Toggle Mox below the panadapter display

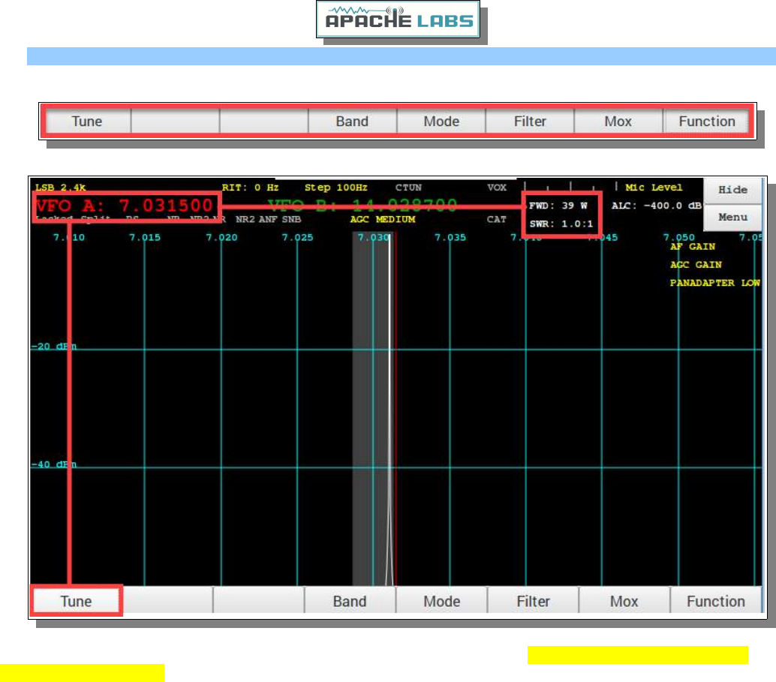click(x=624, y=601)
